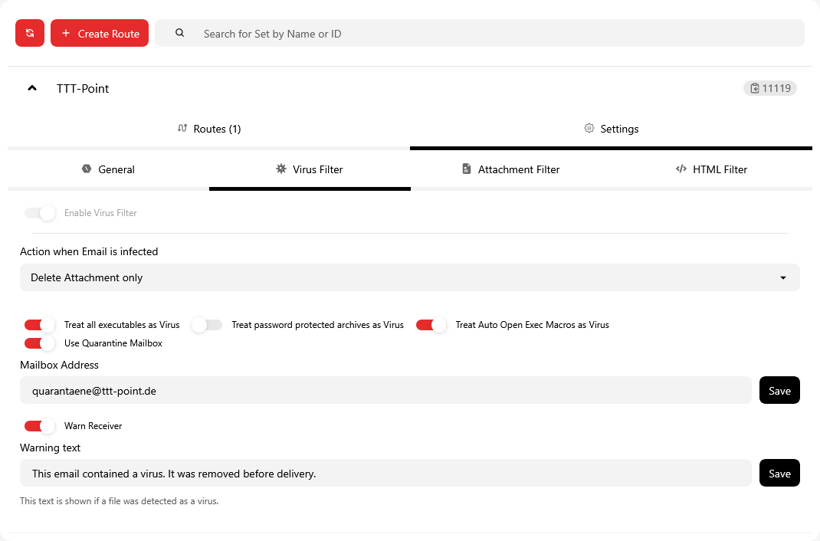Open the Routes (1) tab
The height and width of the screenshot is (541, 820).
coord(209,129)
